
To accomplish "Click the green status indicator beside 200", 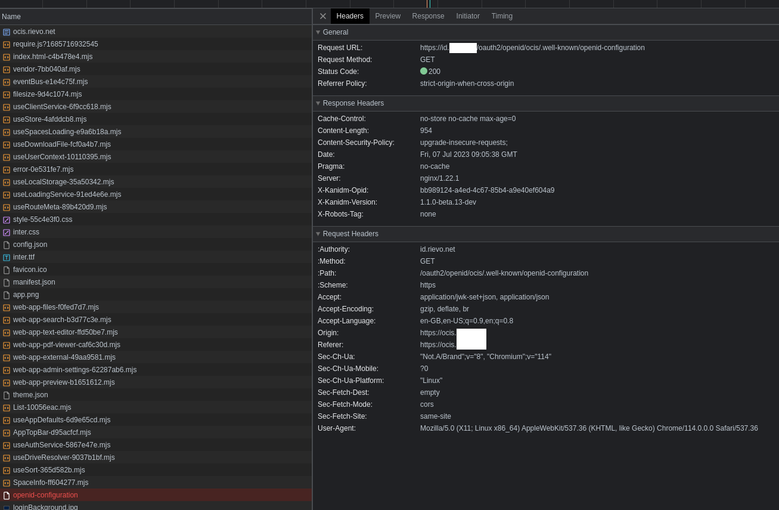I will click(x=424, y=71).
